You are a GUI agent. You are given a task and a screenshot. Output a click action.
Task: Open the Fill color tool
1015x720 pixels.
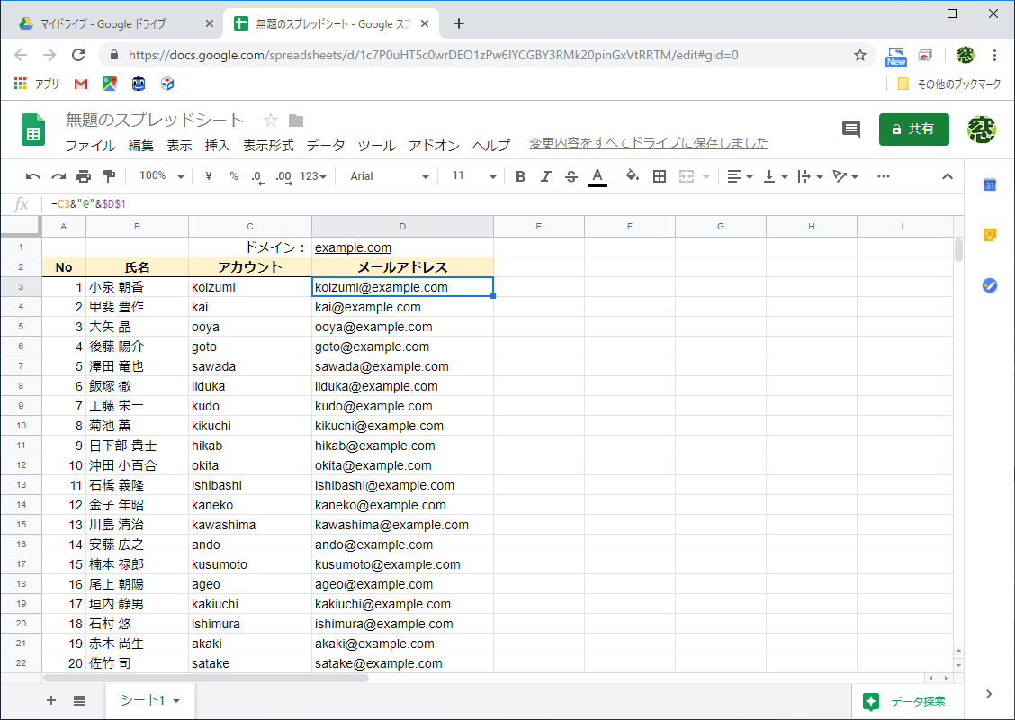633,176
